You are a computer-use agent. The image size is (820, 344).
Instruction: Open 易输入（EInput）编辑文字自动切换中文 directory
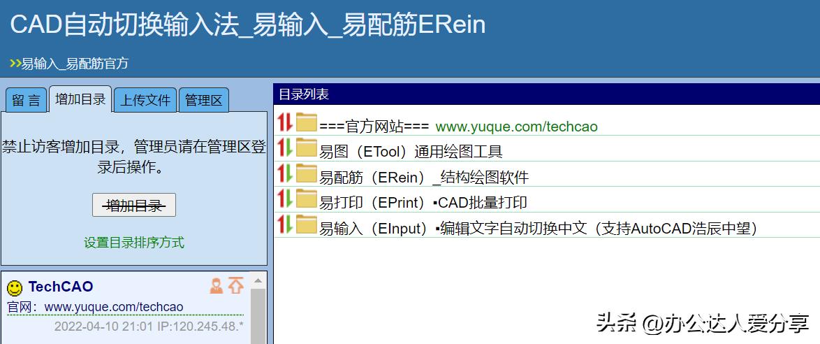539,229
